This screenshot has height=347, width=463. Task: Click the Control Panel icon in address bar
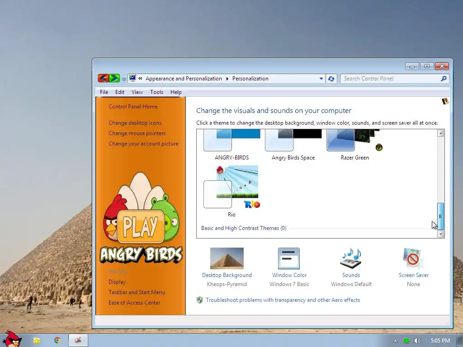click(132, 78)
